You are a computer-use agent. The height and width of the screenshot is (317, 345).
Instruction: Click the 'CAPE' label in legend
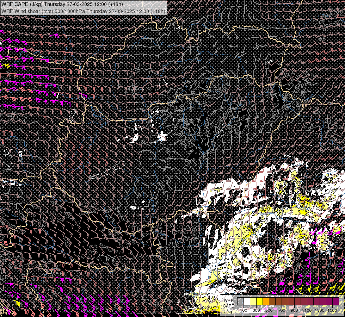(x=229, y=306)
